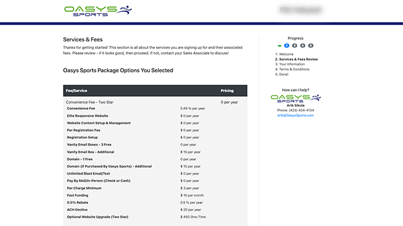Image resolution: width=403 pixels, height=226 pixels.
Task: Select the Unlimited Blast Email/Text label
Action: click(88, 173)
